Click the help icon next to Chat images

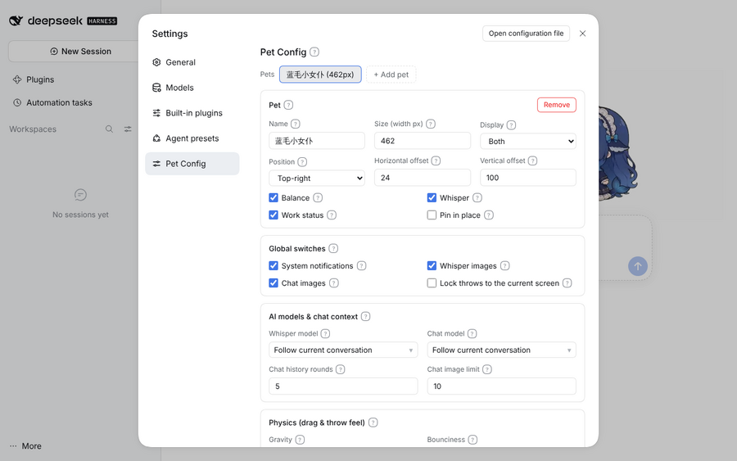coord(334,283)
